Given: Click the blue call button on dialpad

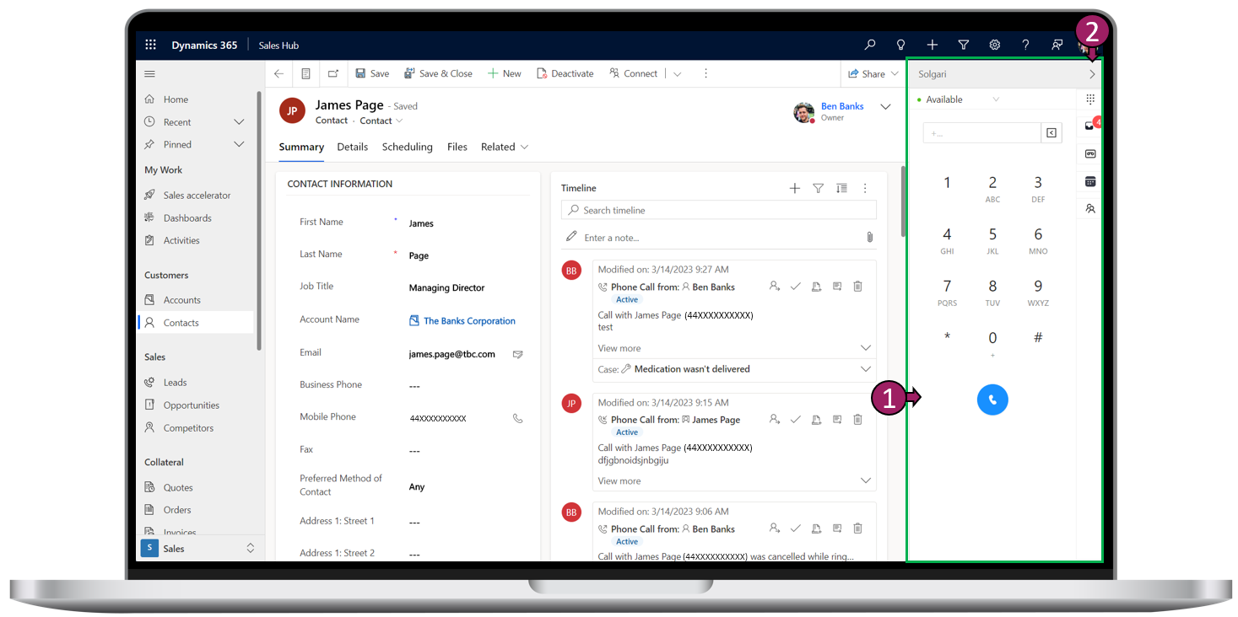Looking at the screenshot, I should point(992,400).
